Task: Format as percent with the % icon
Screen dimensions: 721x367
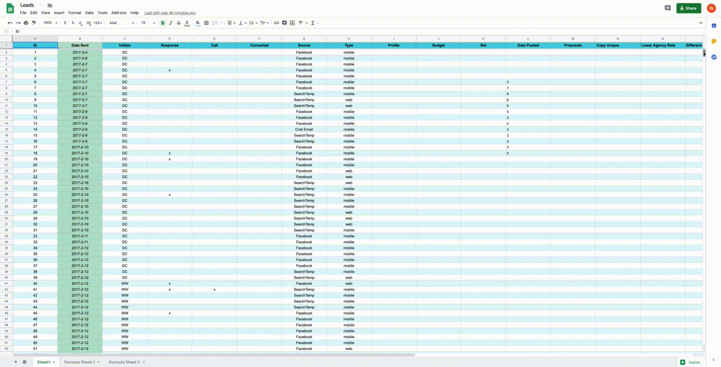Action: 73,23
